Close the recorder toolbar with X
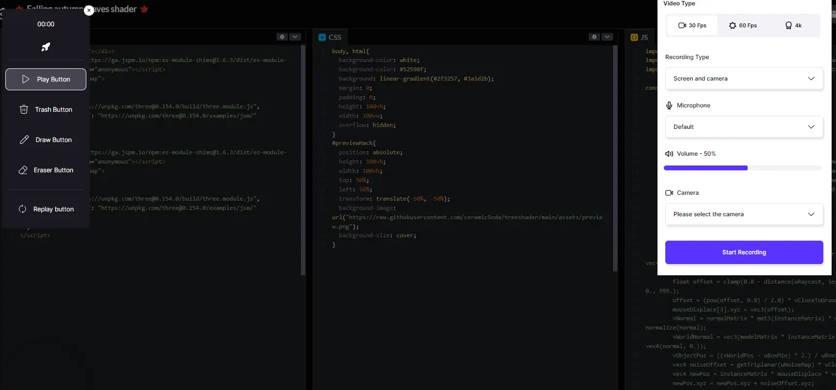The image size is (836, 390). tap(89, 10)
